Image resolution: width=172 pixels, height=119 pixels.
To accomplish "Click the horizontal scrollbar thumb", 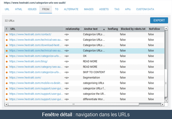I will 73,104.
